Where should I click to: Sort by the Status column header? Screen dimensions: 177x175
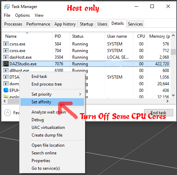(87, 36)
